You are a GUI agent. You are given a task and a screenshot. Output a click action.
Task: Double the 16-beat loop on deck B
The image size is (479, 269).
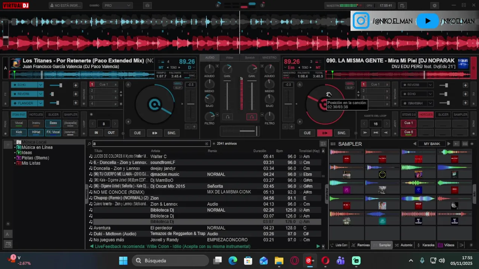[x=387, y=124]
